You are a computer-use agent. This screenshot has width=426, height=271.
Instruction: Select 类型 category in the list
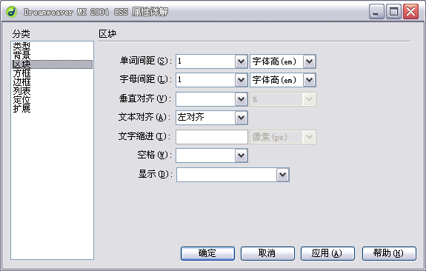(21, 46)
